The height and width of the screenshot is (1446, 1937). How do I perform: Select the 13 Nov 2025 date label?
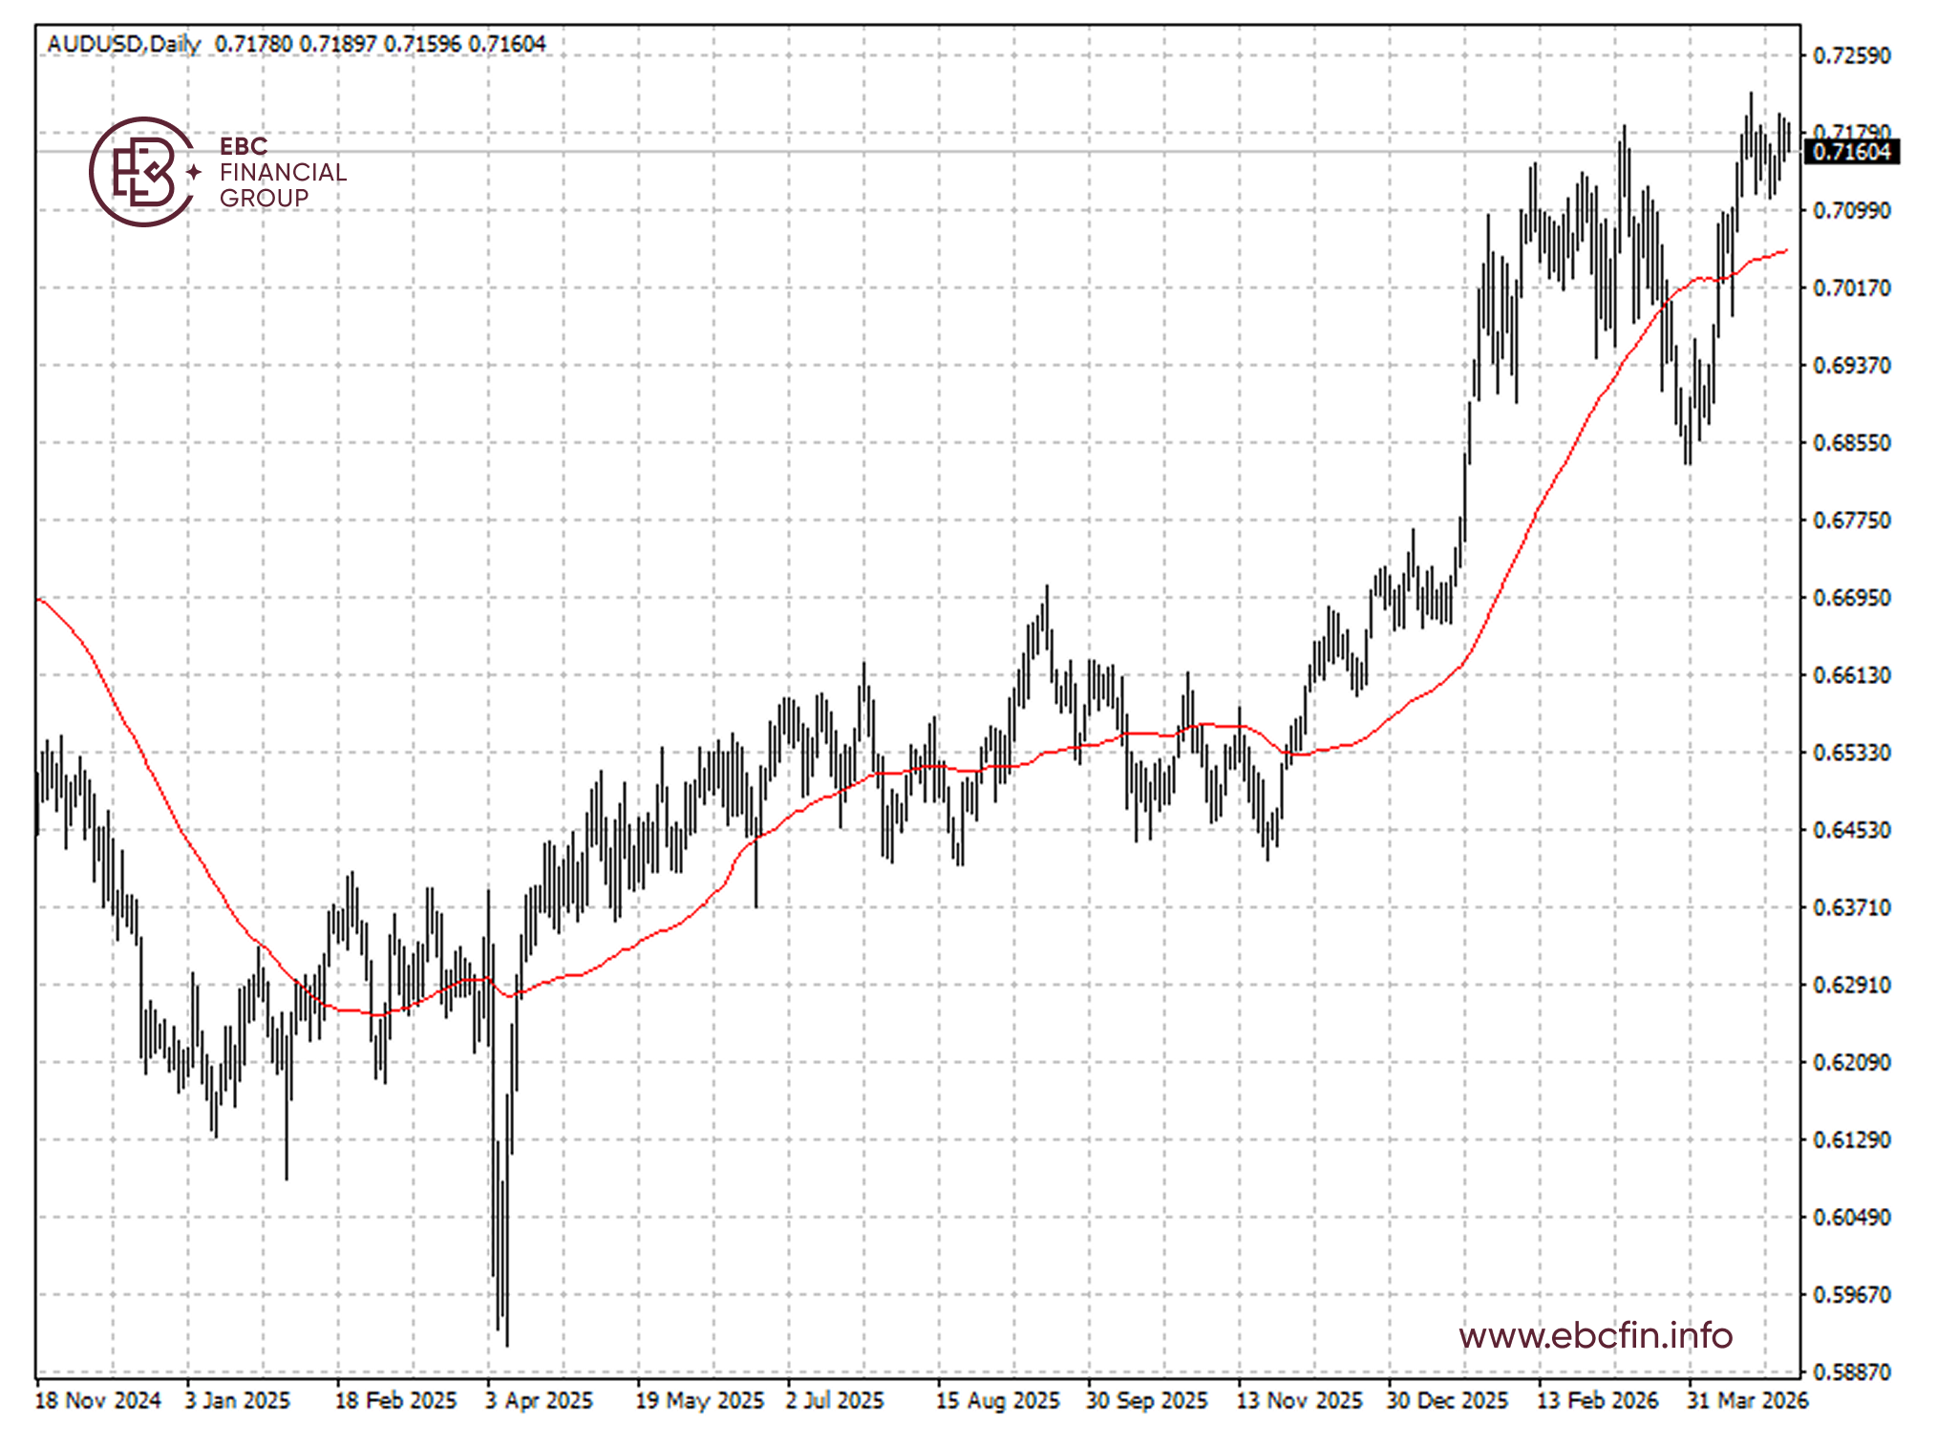coord(1299,1400)
